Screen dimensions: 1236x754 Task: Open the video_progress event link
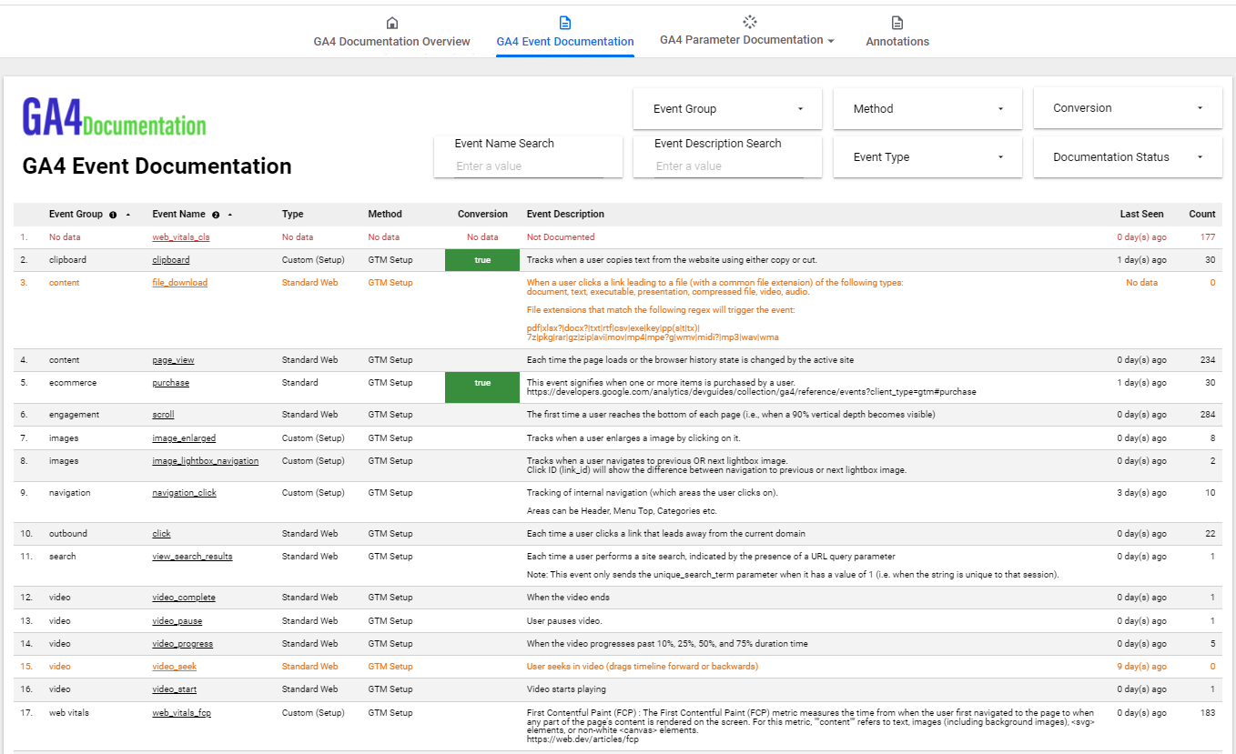tap(182, 644)
